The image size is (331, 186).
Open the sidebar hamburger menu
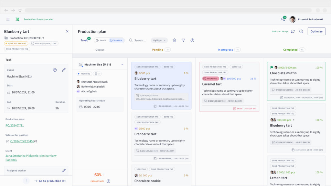pos(8,19)
